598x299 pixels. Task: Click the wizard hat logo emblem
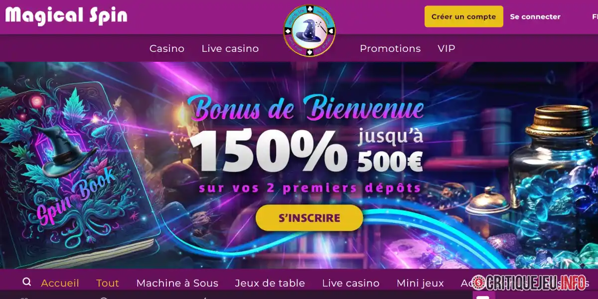(x=309, y=31)
